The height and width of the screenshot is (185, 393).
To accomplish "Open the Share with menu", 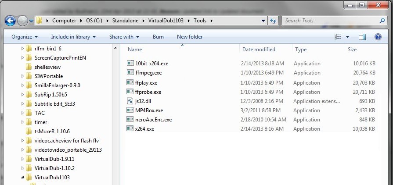I will [124, 37].
